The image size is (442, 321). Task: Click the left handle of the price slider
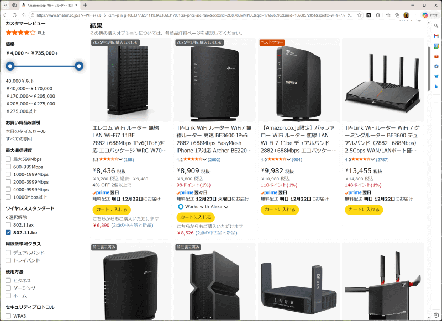(x=9, y=66)
